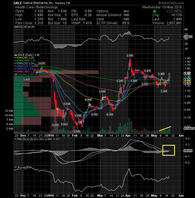
Task: Click the 0.905 price label
Action: click(88, 100)
